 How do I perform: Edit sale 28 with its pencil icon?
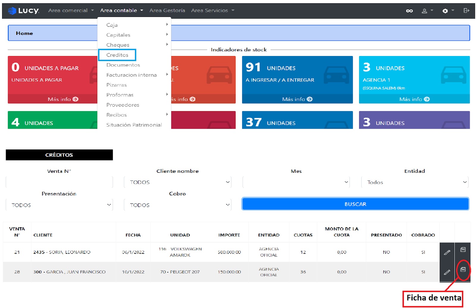(447, 272)
